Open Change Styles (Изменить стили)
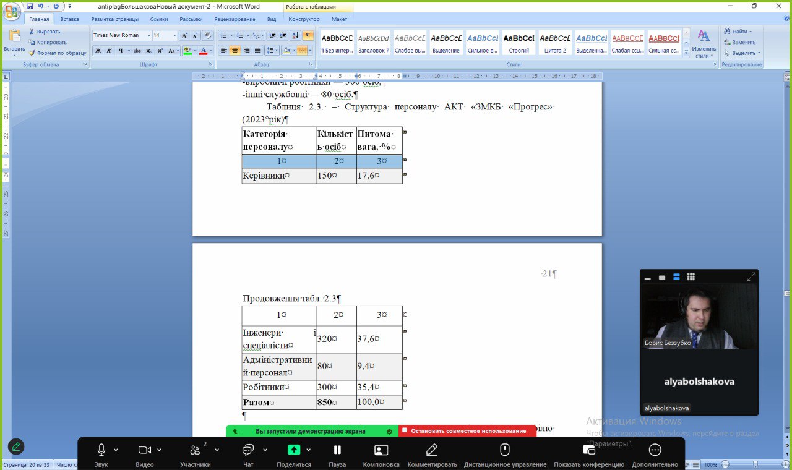 pyautogui.click(x=704, y=43)
